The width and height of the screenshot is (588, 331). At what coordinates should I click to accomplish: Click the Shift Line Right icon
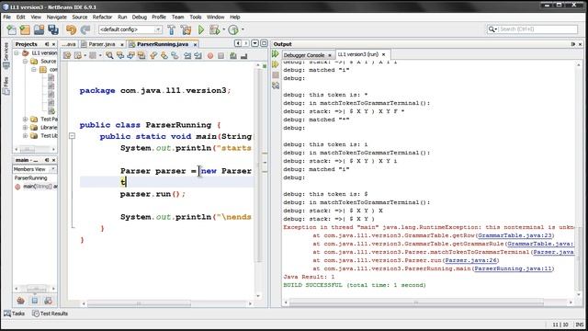coord(198,55)
